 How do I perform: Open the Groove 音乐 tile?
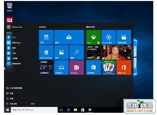point(109,37)
